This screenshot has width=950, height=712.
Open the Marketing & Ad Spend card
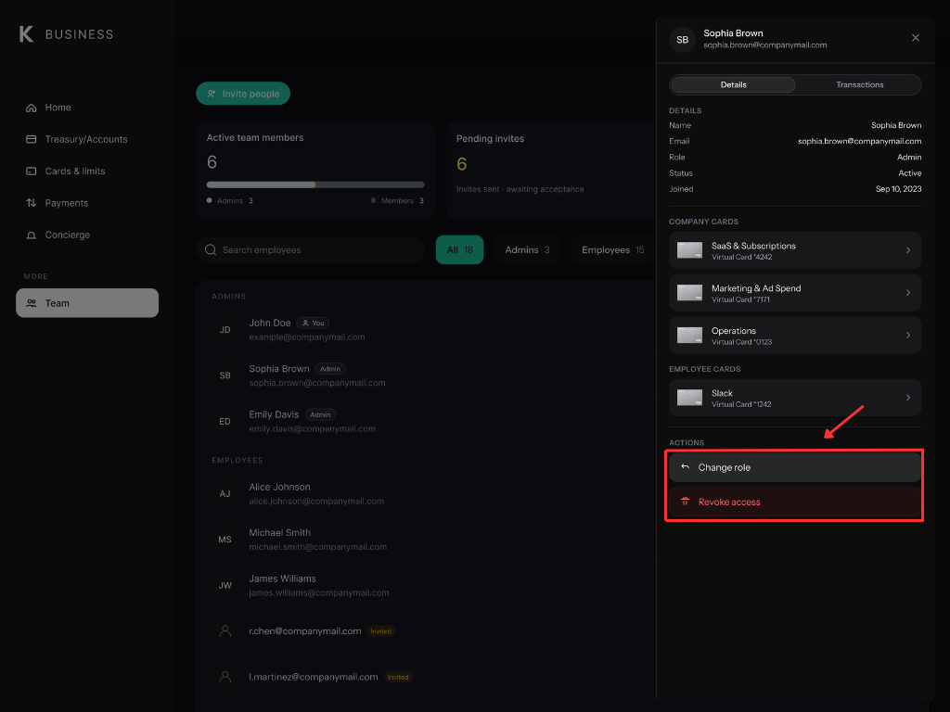[x=795, y=293]
